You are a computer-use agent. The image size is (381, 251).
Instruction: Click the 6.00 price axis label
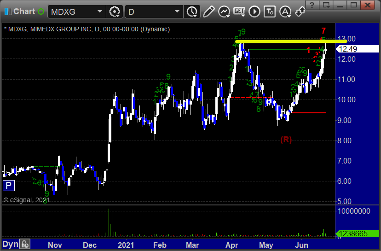[x=344, y=181]
